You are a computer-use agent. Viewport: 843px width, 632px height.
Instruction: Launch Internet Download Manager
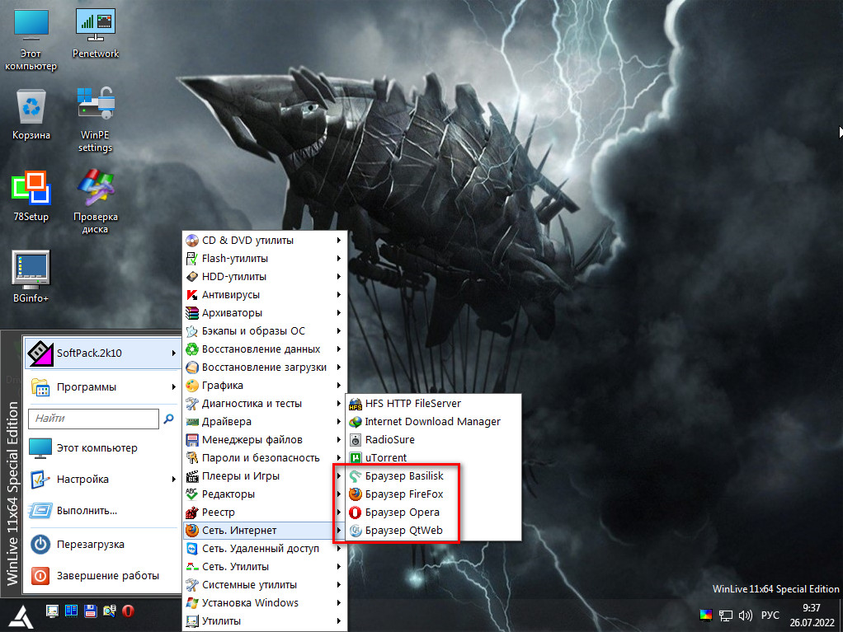point(435,422)
